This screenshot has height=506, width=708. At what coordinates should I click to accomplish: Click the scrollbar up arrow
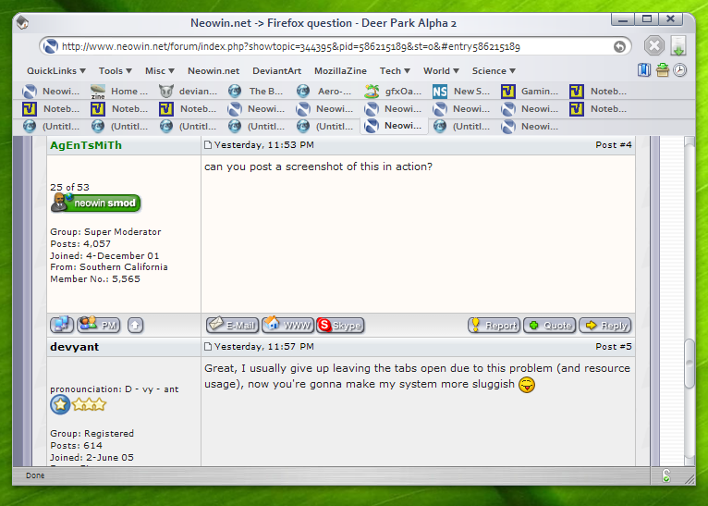pyautogui.click(x=689, y=141)
